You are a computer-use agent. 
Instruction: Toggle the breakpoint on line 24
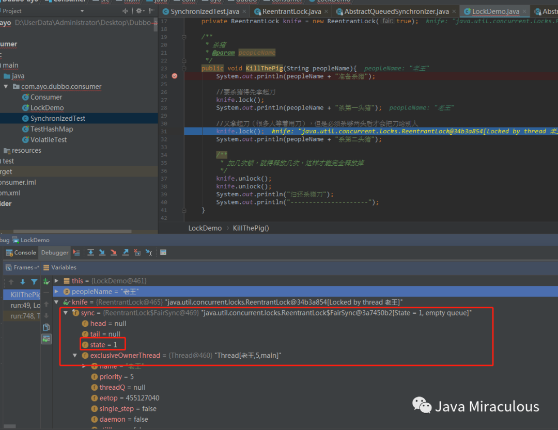[x=175, y=76]
